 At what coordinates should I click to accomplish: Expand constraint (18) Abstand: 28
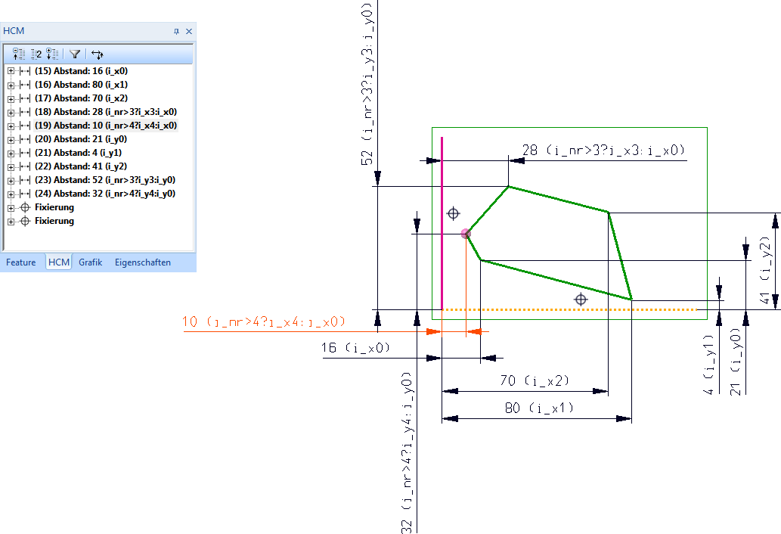pyautogui.click(x=11, y=112)
